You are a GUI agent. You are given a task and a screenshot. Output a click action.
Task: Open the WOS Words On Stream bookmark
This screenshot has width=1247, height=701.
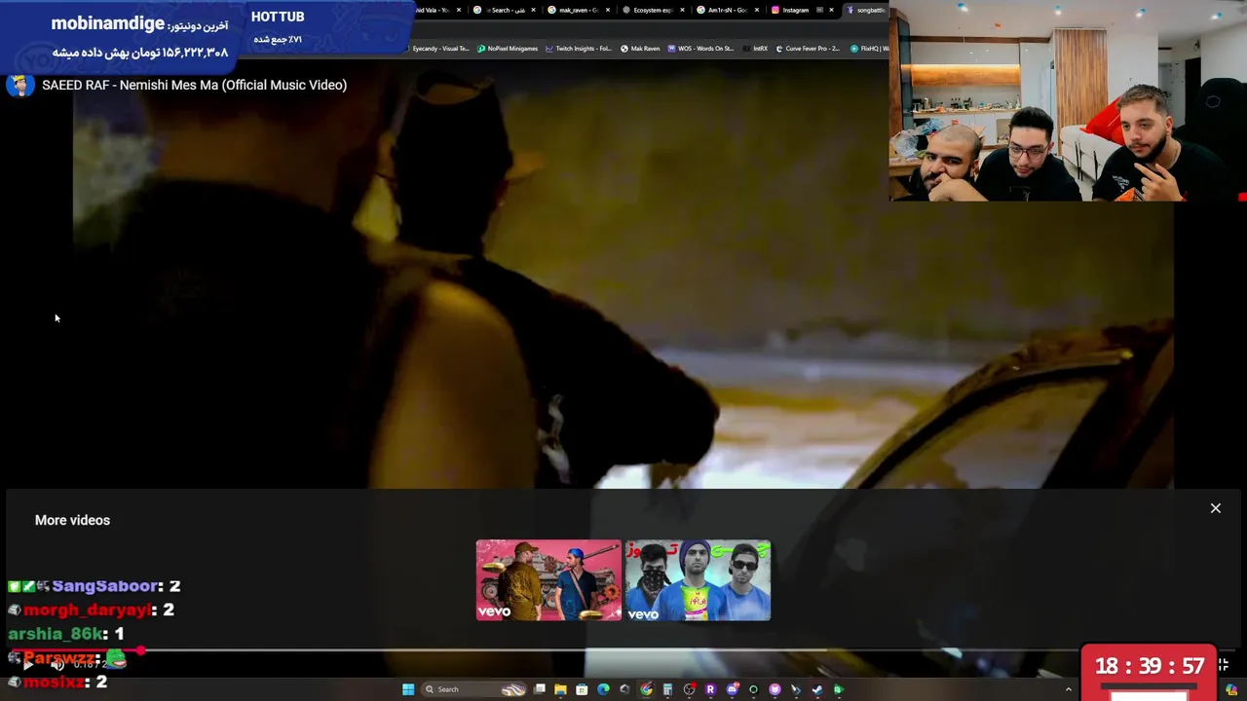click(701, 49)
